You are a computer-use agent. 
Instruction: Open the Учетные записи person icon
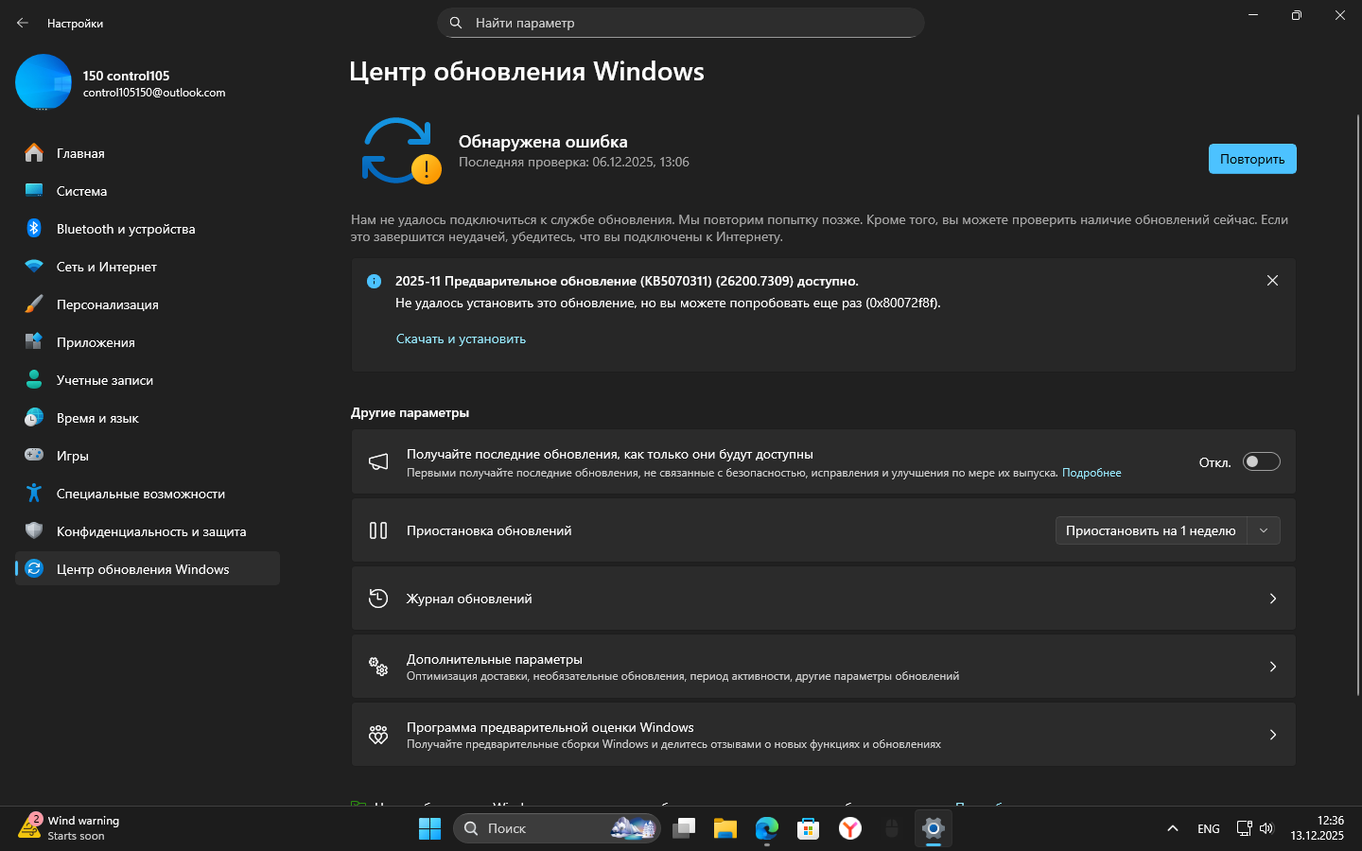[34, 379]
